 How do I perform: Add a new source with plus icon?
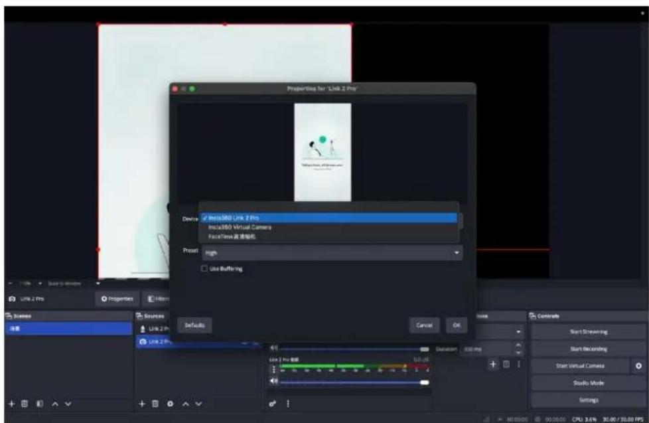click(x=142, y=404)
